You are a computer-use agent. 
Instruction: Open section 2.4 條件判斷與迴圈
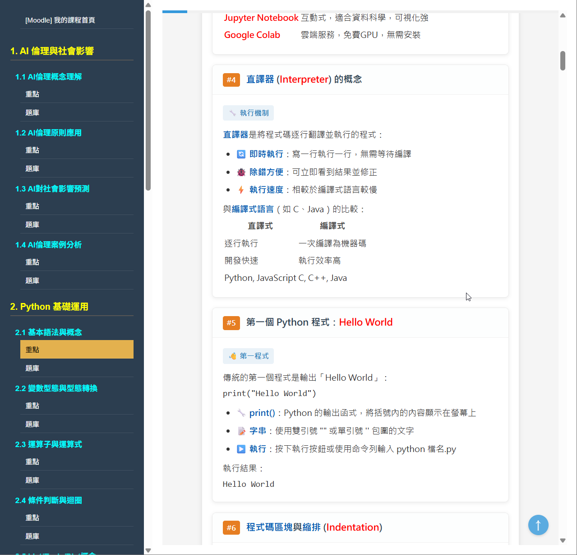click(x=48, y=500)
